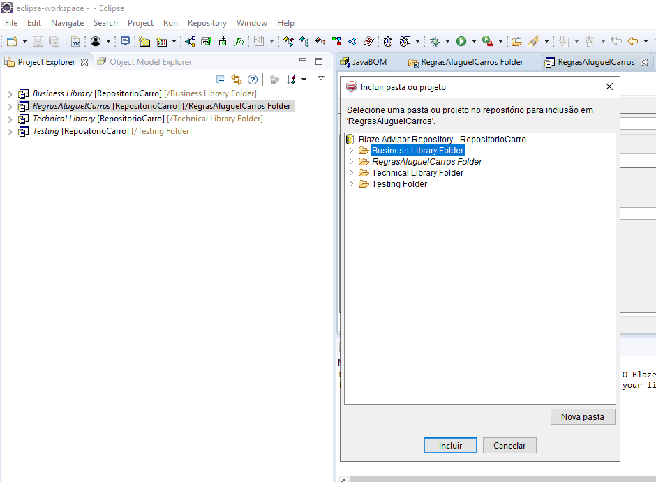Launch Debug from the toolbar bug icon
The height and width of the screenshot is (482, 656).
pyautogui.click(x=435, y=42)
